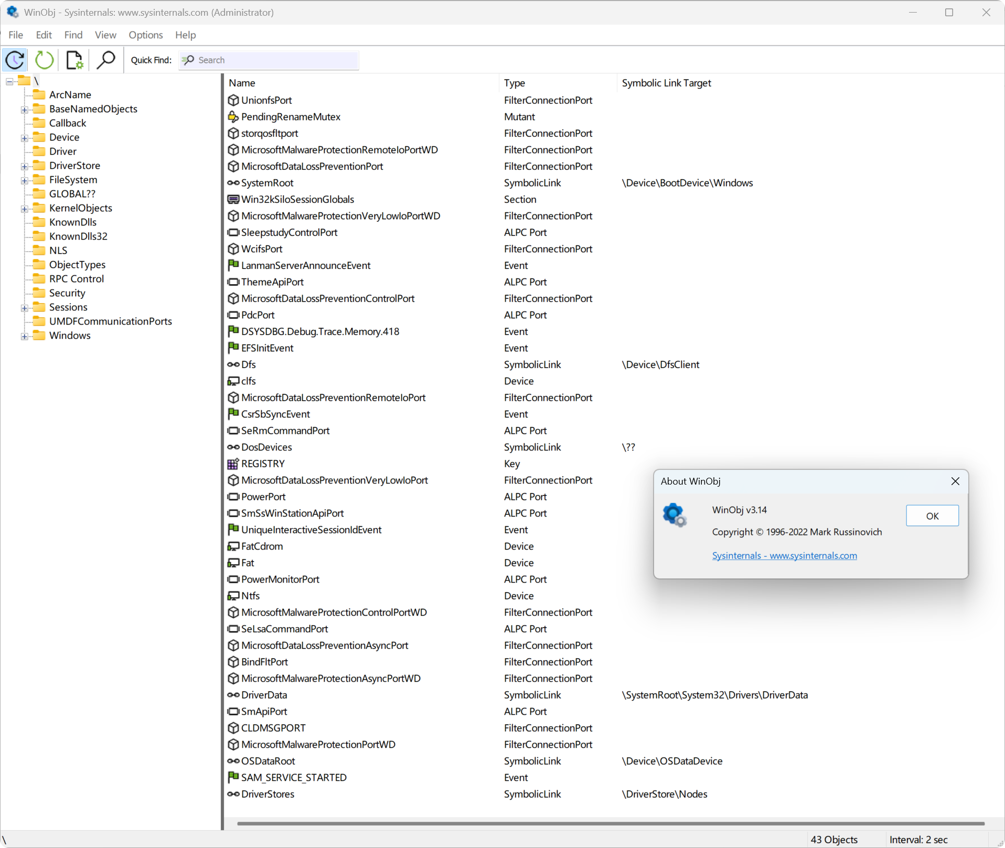Click the Security folder icon
Screen dimensions: 1005x848
[x=39, y=293]
